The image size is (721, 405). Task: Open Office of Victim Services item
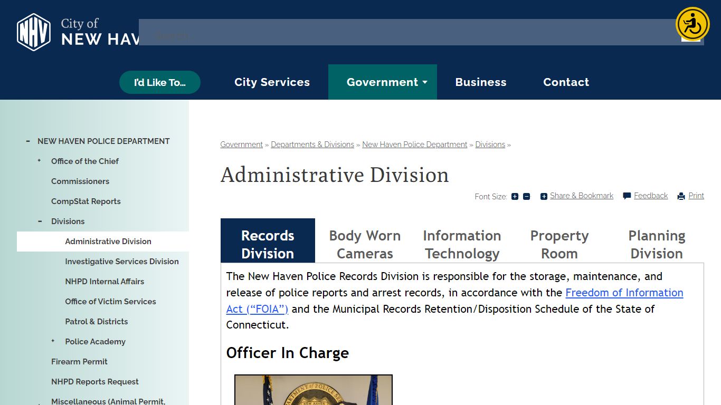110,302
